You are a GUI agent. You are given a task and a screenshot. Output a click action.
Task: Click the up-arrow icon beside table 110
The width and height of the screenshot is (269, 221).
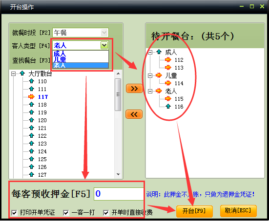(32, 81)
